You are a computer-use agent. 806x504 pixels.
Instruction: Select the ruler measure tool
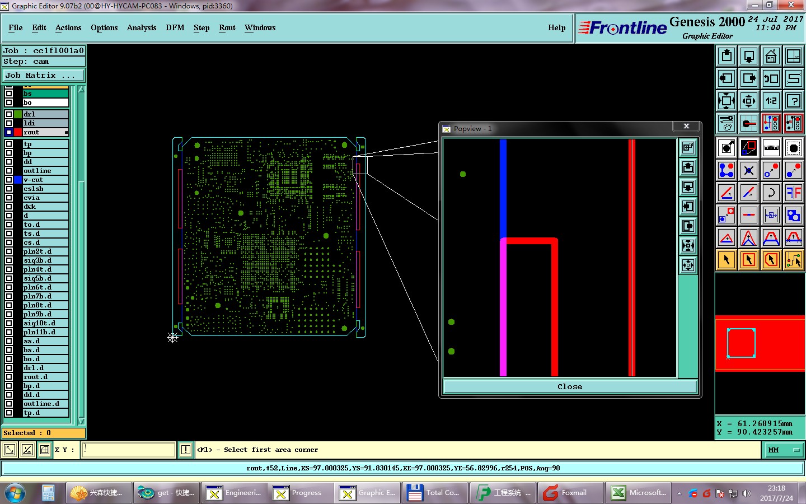[x=771, y=148]
